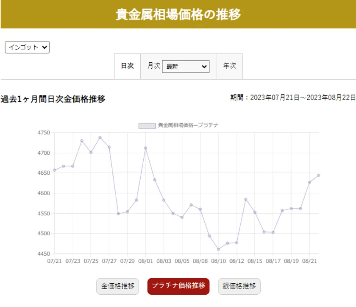This screenshot has height=307, width=356.
Task: Switch to the 月次 tab
Action: [153, 66]
